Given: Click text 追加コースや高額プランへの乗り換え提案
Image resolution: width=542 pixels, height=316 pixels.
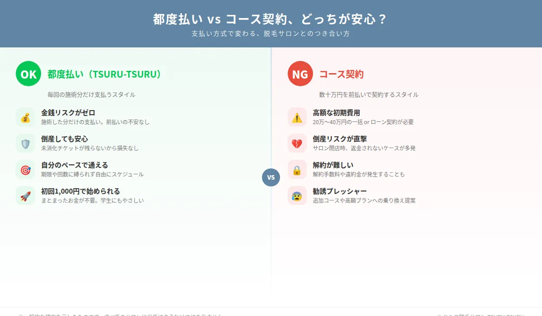Looking at the screenshot, I should coord(364,200).
